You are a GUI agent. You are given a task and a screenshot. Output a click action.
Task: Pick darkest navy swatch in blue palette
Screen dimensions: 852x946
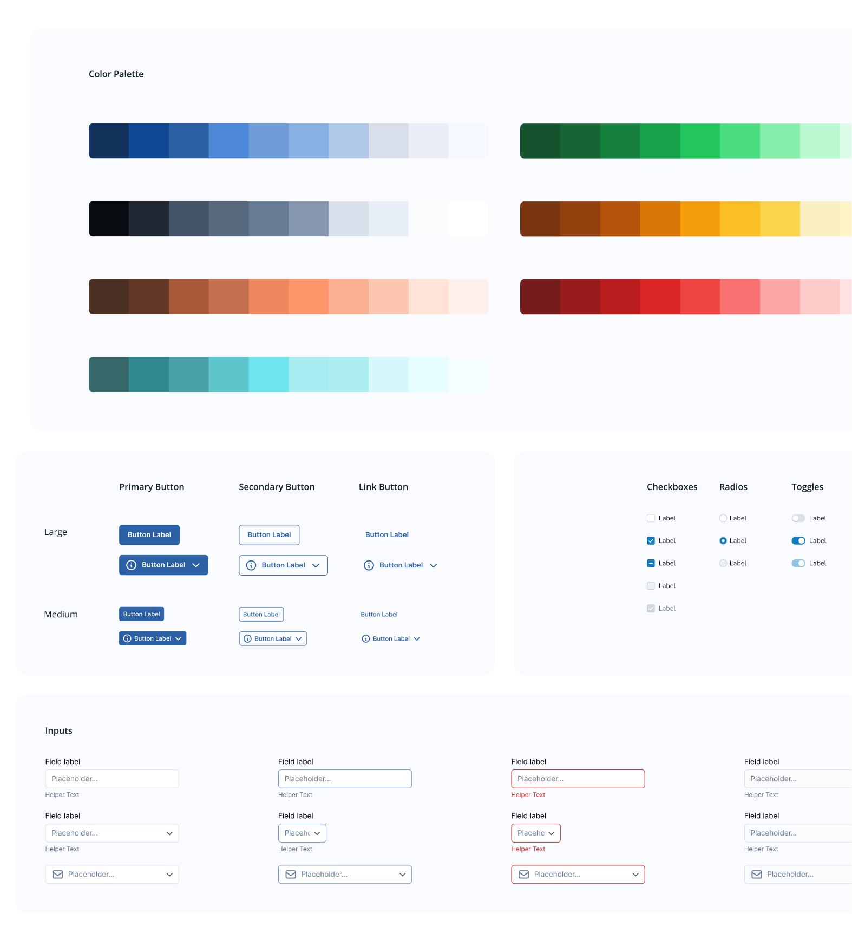point(109,141)
